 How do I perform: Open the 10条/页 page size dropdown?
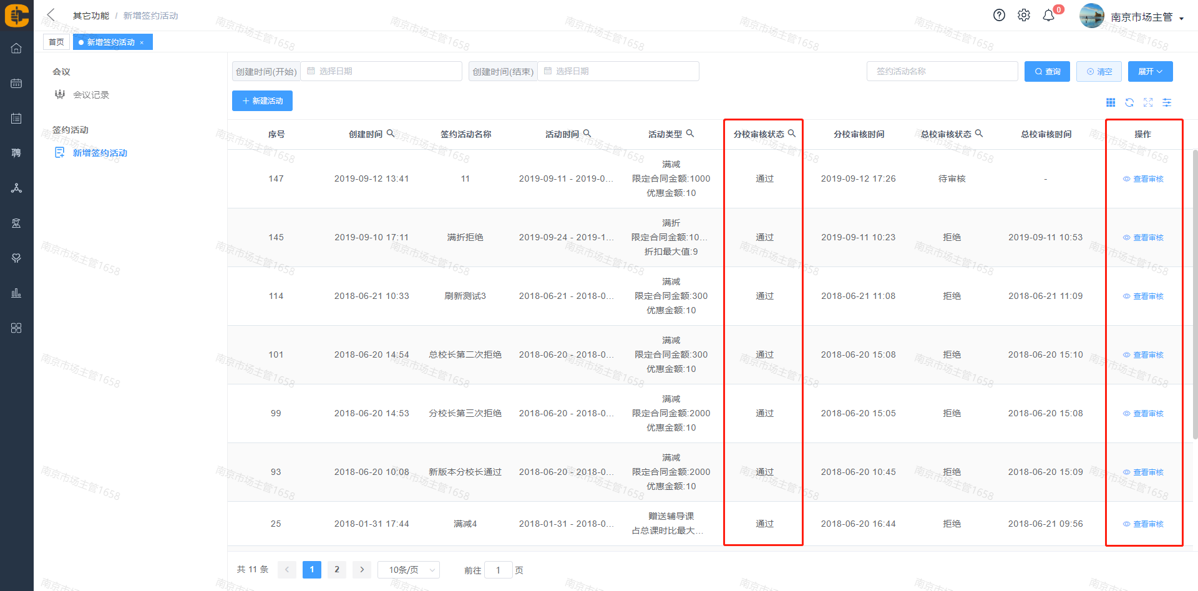pyautogui.click(x=409, y=570)
